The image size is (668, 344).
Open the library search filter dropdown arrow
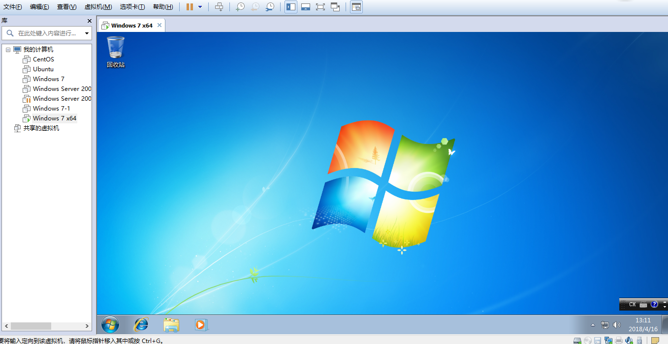tap(87, 33)
